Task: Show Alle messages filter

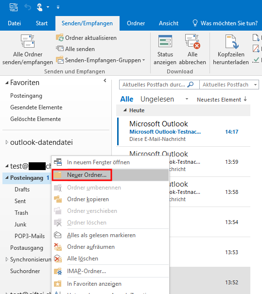Action: point(126,99)
